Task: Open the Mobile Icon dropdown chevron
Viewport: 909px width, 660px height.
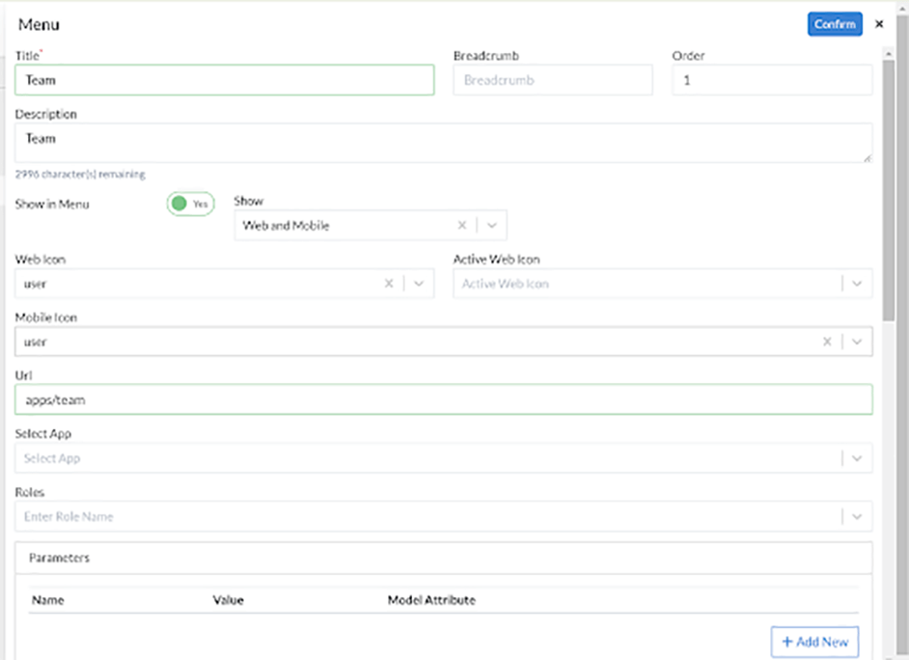Action: 856,341
